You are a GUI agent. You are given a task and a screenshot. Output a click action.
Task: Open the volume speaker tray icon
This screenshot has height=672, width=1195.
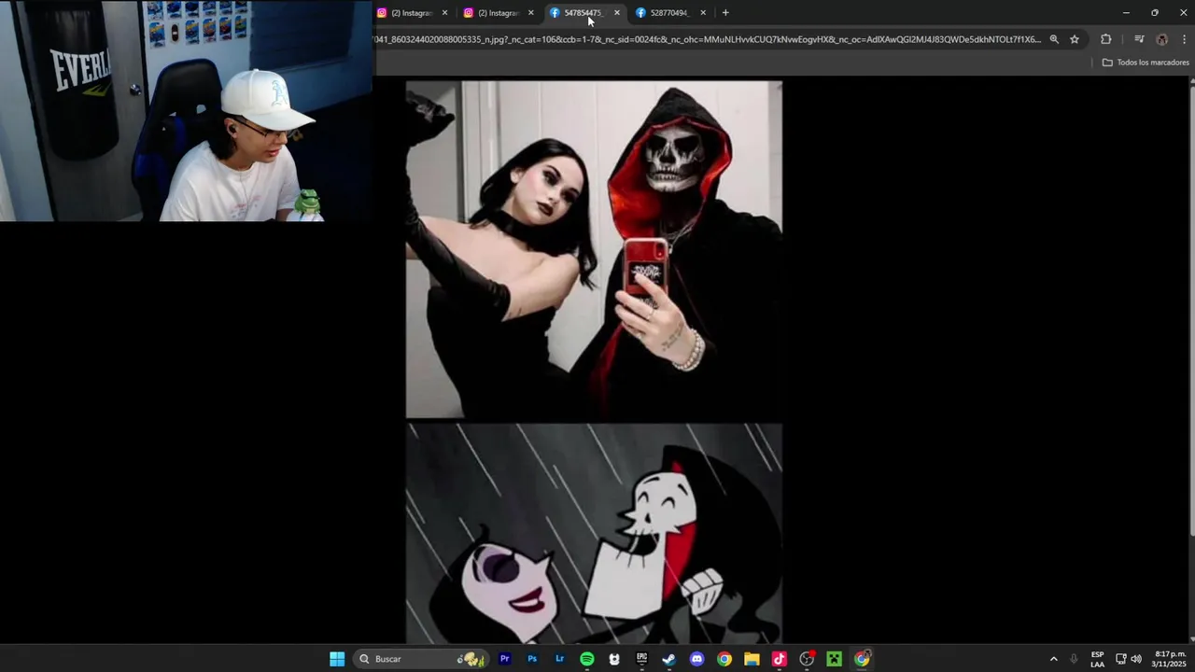click(1136, 659)
